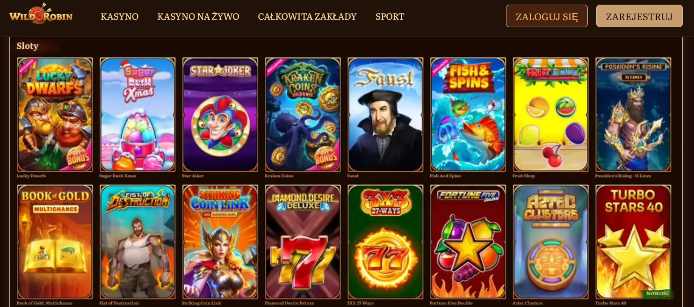Select the Fruit Shop game tile
Image resolution: width=694 pixels, height=307 pixels.
tap(550, 115)
